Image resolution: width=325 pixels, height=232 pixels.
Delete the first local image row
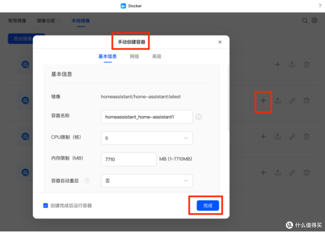click(x=306, y=65)
